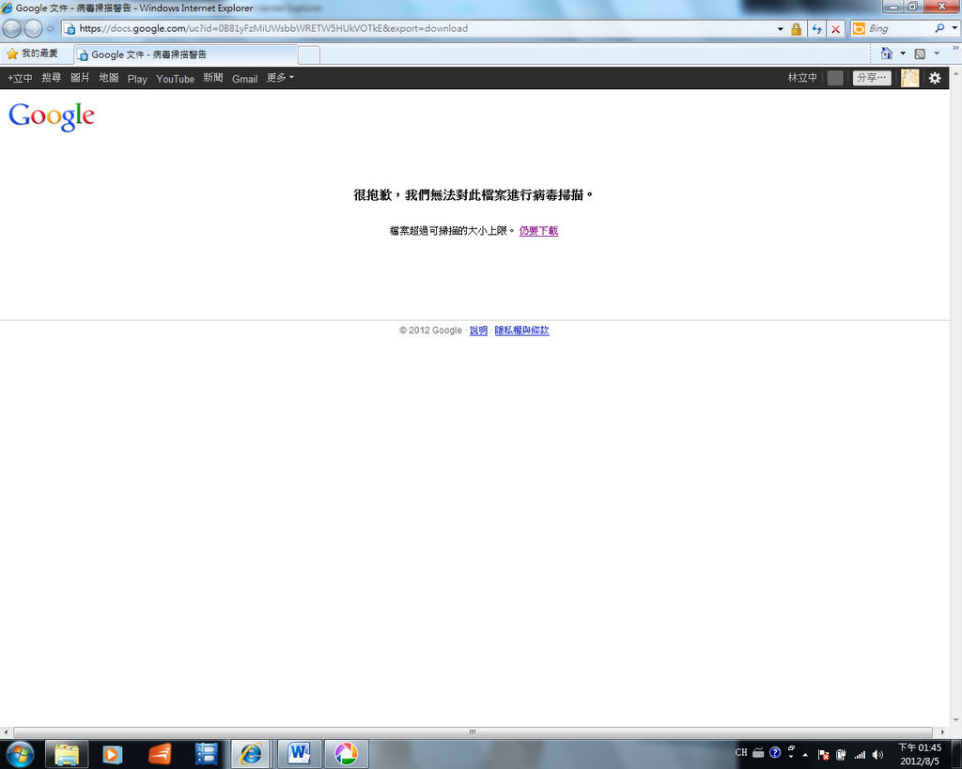Click the gray notifications box
The height and width of the screenshot is (769, 962).
tap(835, 78)
